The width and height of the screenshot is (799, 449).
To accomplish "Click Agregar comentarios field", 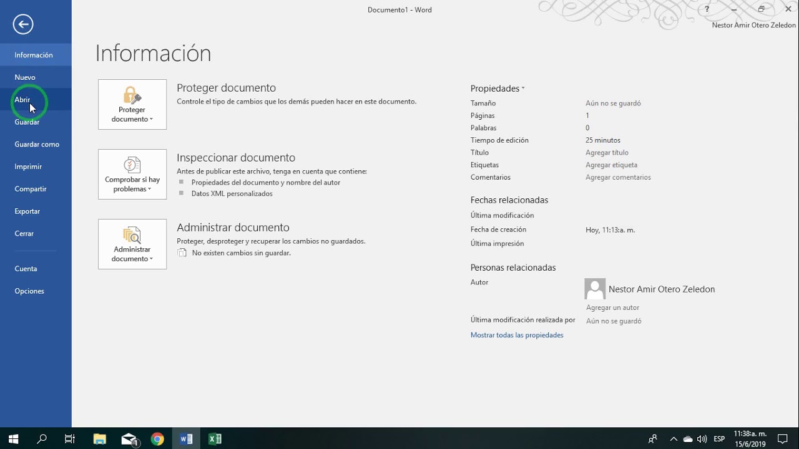I will [618, 178].
